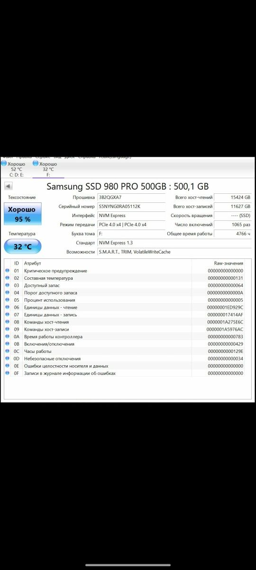This screenshot has height=570, width=256.
Task: Click blue status icon of first disk tab
Action: click(4, 163)
